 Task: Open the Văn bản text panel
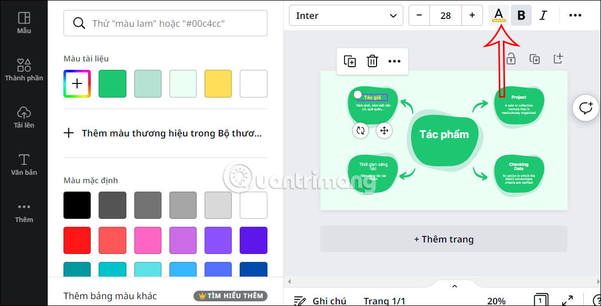point(24,164)
